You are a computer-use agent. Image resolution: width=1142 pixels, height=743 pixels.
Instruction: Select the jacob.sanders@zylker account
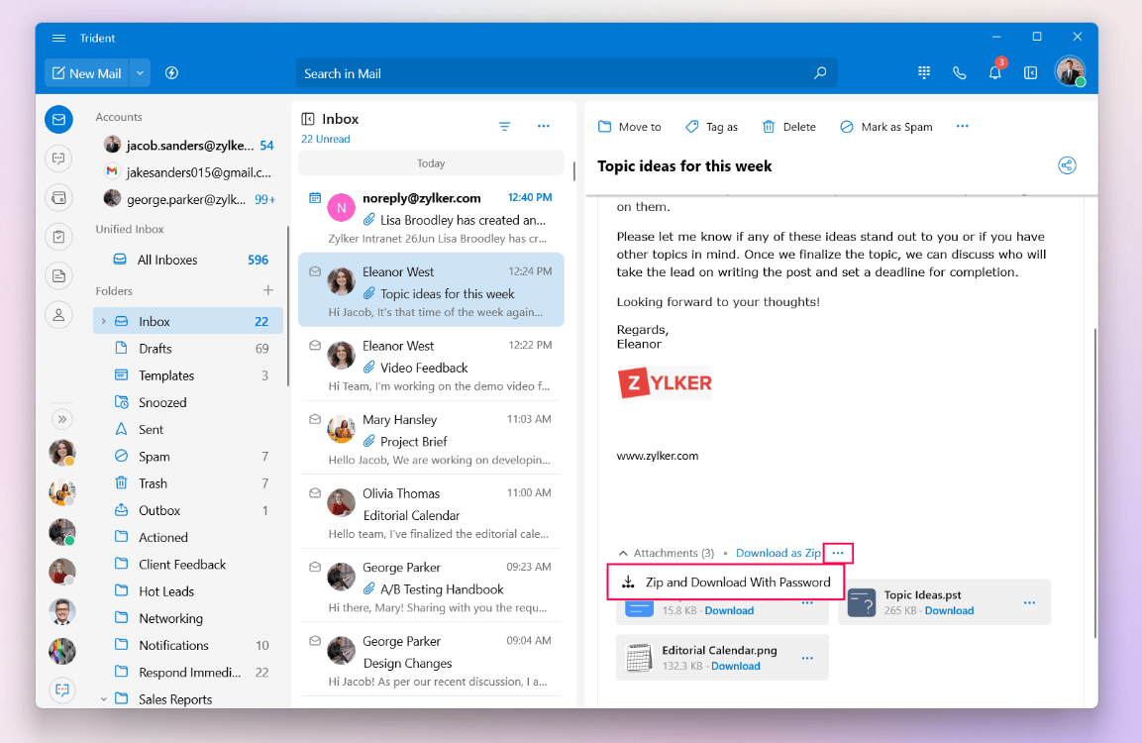tap(189, 145)
